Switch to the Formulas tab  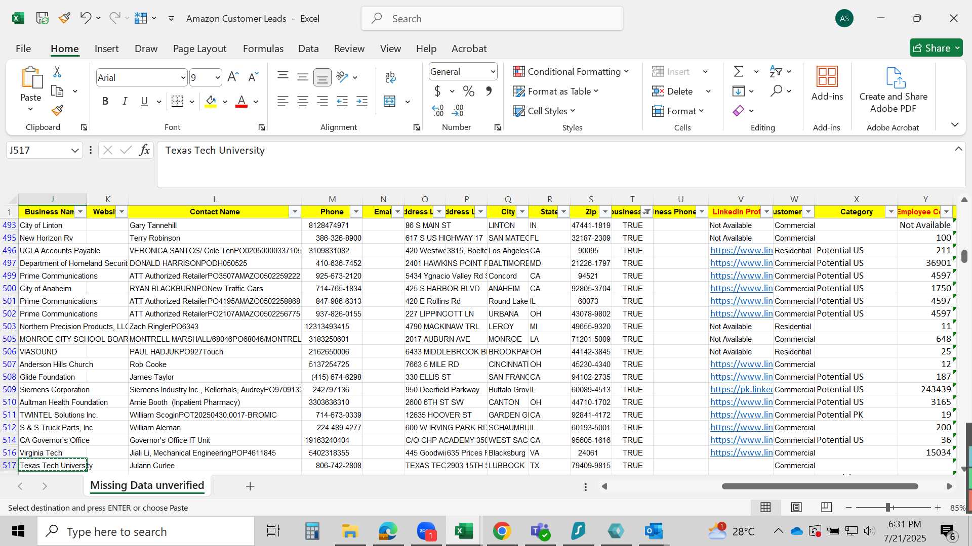click(263, 49)
